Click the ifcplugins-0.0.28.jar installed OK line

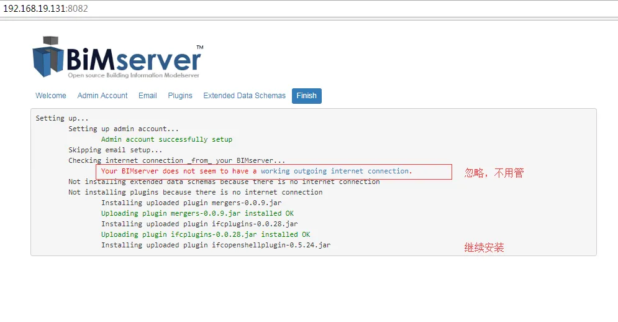pos(206,234)
